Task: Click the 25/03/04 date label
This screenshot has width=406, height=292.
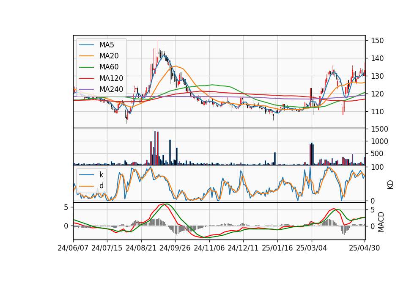Action: pyautogui.click(x=312, y=248)
